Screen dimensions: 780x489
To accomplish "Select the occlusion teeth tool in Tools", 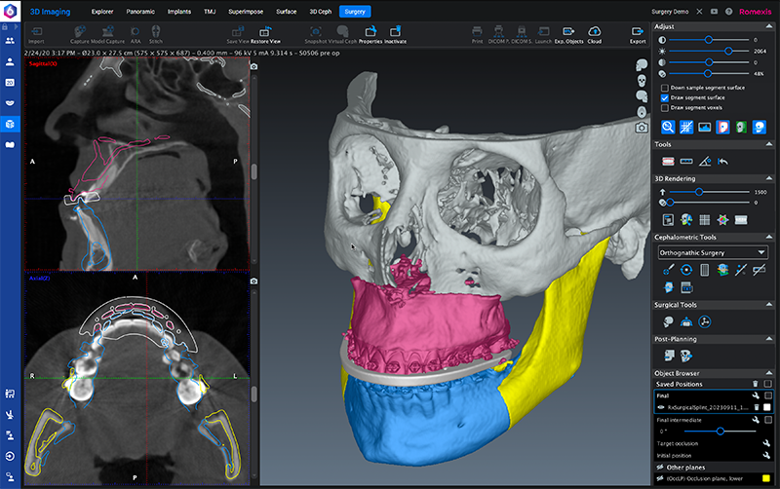I will click(668, 162).
